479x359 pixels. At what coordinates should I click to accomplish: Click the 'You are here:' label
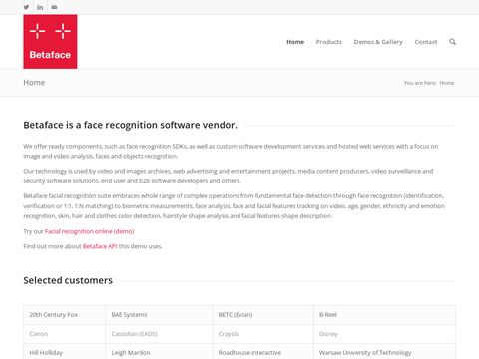click(x=420, y=83)
